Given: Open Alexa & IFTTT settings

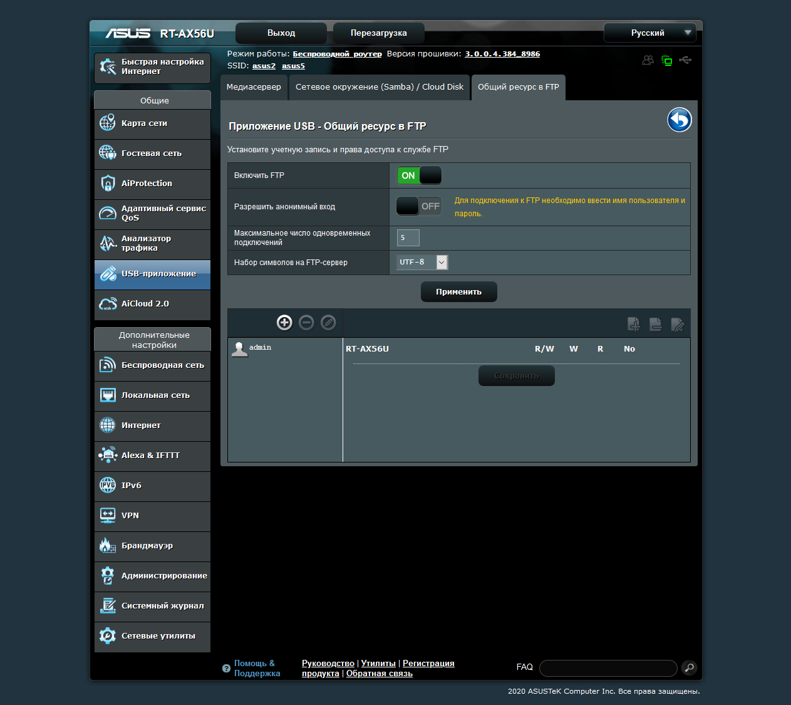Looking at the screenshot, I should point(152,456).
